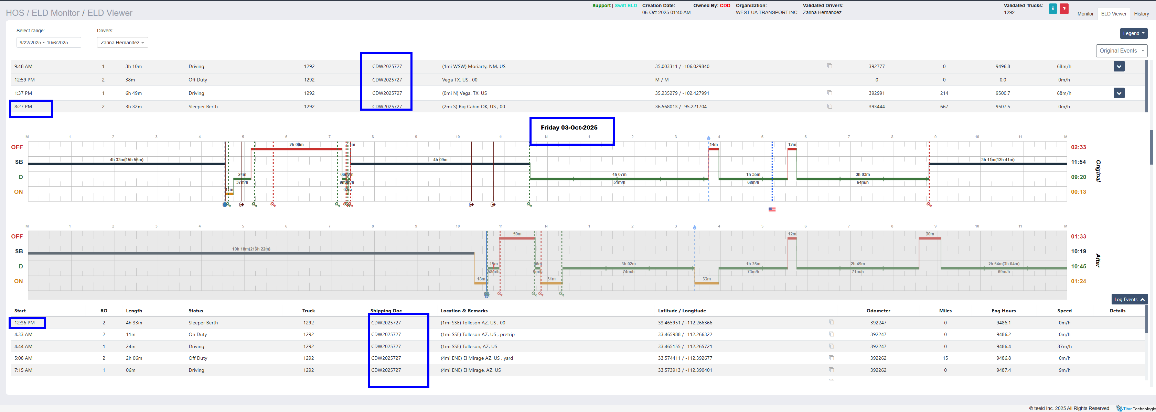This screenshot has height=412, width=1156.
Task: Open the Drivers dropdown showing Zarina Hernandez
Action: click(122, 43)
